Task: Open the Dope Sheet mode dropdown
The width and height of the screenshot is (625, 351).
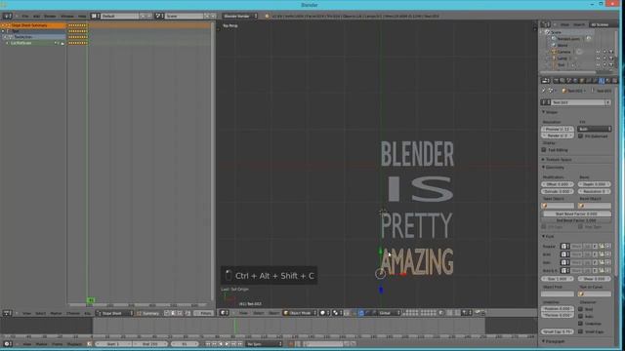Action: 115,313
